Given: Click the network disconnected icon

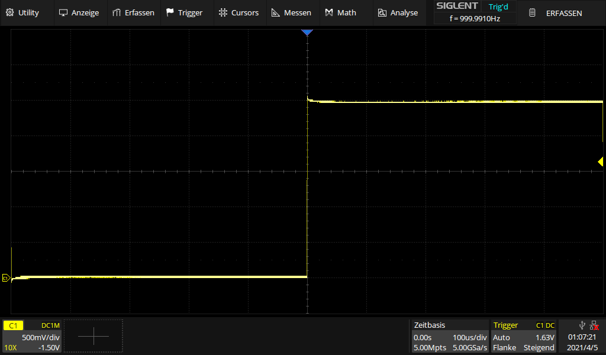Looking at the screenshot, I should coord(594,325).
